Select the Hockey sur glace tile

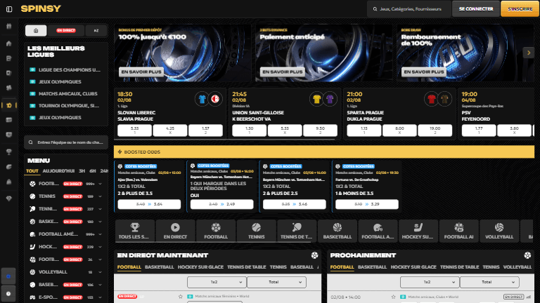pos(418,231)
